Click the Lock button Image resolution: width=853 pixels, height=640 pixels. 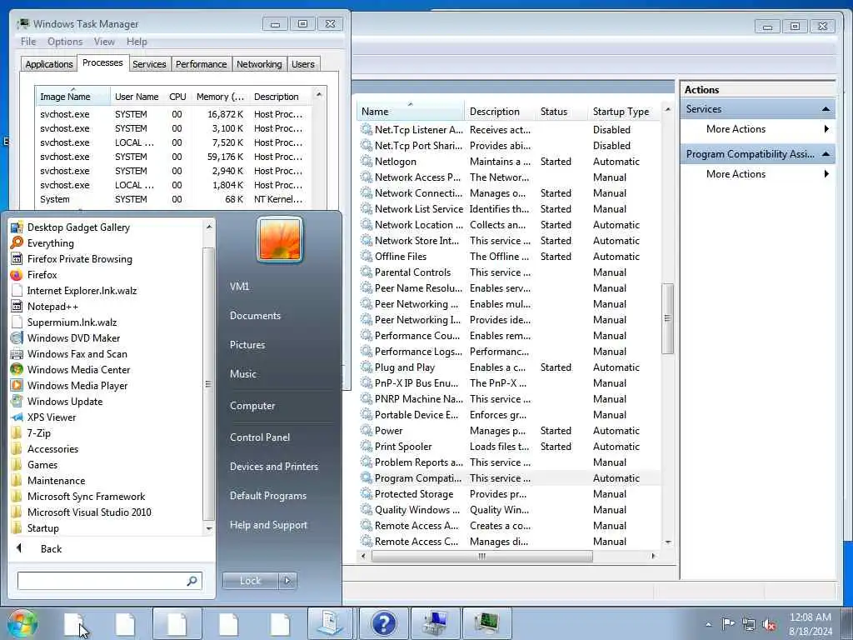(250, 581)
